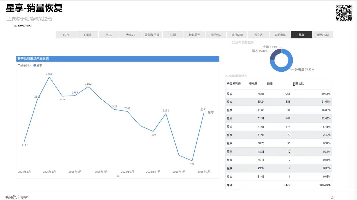This screenshot has width=357, height=200.
Task: Switch to the 远程V7/8E tab
Action: click(323, 35)
